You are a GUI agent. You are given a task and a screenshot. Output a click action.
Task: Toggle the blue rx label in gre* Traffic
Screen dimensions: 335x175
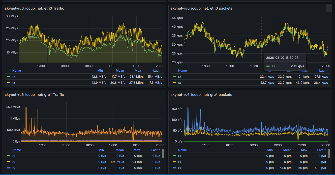pos(14,168)
